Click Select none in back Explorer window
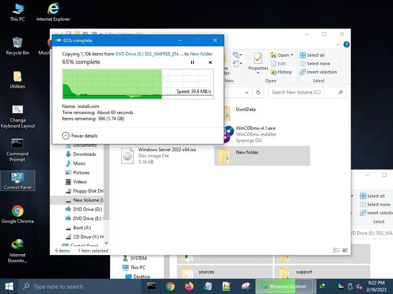This screenshot has width=393, height=294. pos(375,204)
